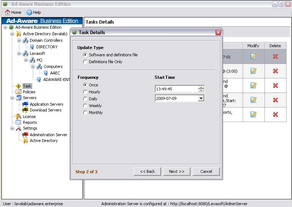
Task: Click the Task diamond icon in tree
Action: pyautogui.click(x=18, y=86)
